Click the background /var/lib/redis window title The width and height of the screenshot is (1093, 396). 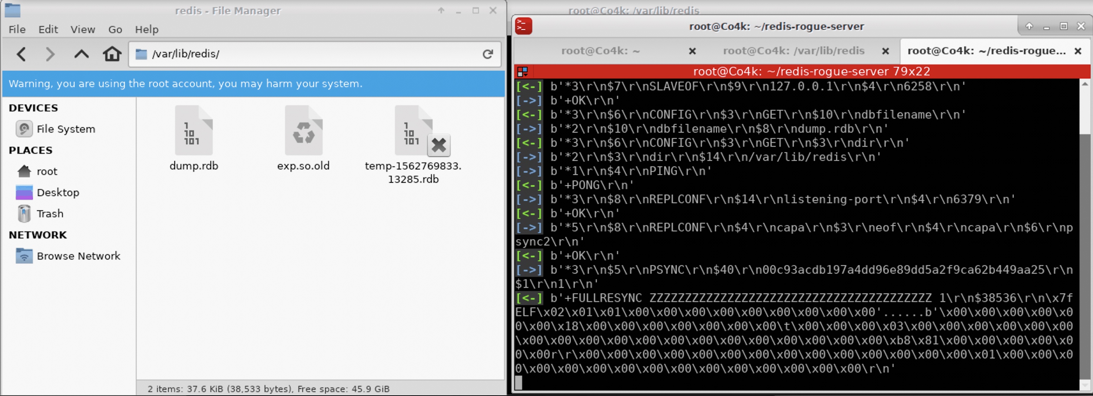click(x=633, y=10)
